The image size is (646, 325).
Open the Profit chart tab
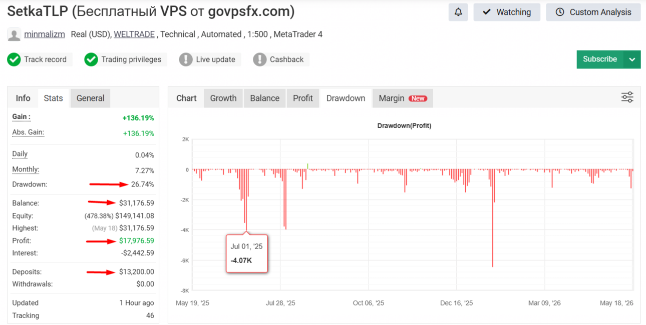(303, 98)
